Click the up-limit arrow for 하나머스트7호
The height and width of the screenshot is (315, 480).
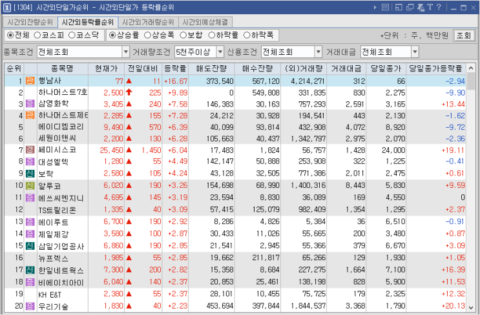click(129, 92)
